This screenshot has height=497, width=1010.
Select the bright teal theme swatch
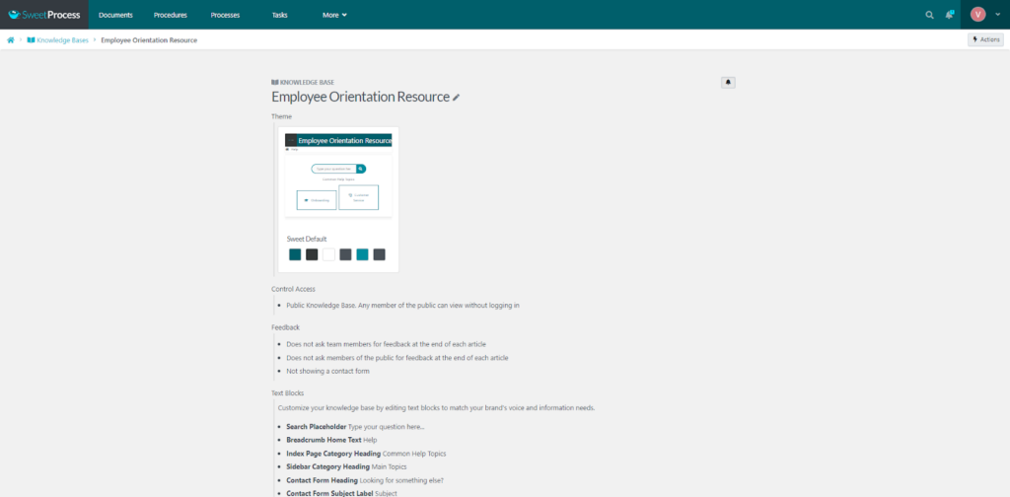pos(362,254)
